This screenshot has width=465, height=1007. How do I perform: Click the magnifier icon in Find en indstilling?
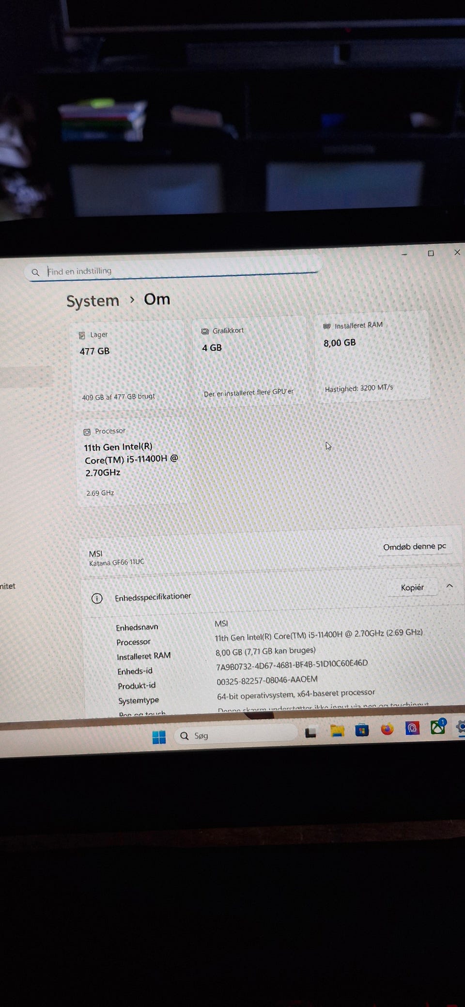click(35, 272)
